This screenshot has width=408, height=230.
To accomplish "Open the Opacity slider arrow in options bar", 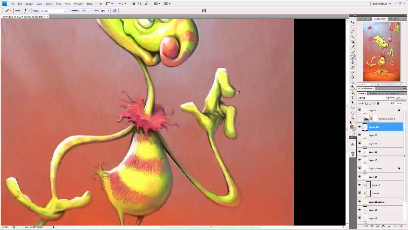I will pos(89,11).
